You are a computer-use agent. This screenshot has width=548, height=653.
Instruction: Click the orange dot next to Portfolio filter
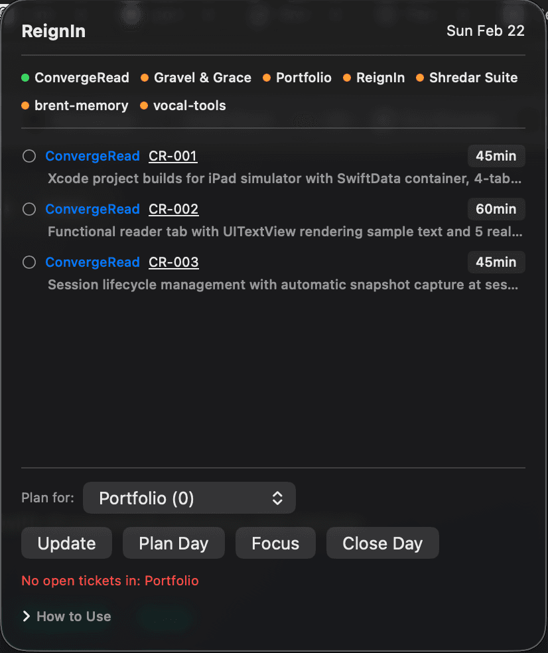(266, 78)
